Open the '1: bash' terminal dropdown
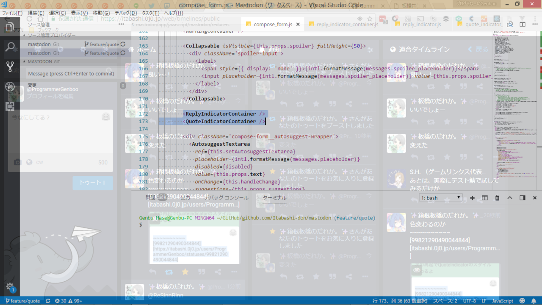542x305 pixels. (x=441, y=198)
